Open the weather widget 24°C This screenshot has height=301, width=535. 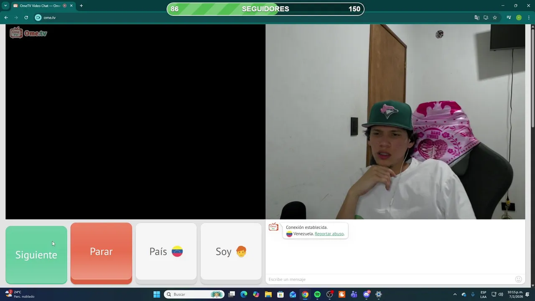20,294
